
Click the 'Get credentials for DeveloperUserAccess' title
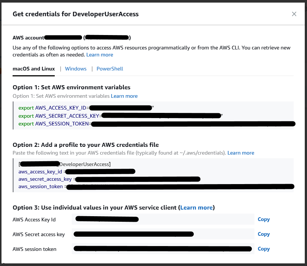pos(75,14)
